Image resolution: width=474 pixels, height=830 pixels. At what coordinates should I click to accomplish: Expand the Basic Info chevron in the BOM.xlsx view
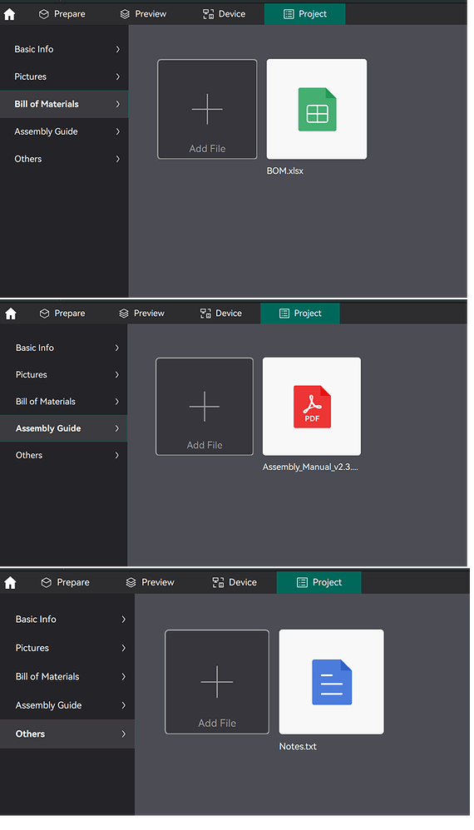(118, 49)
